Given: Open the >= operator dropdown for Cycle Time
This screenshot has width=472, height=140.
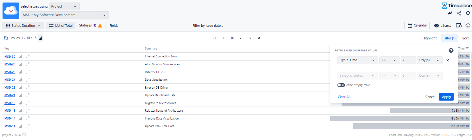Looking at the screenshot, I should [x=389, y=60].
